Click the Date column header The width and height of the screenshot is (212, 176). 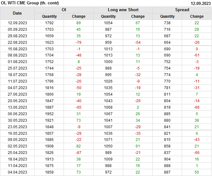17,13
